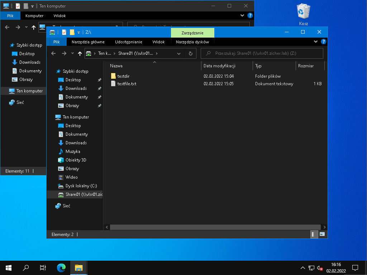
Task: Switch to large icons view in status bar
Action: coord(322,234)
